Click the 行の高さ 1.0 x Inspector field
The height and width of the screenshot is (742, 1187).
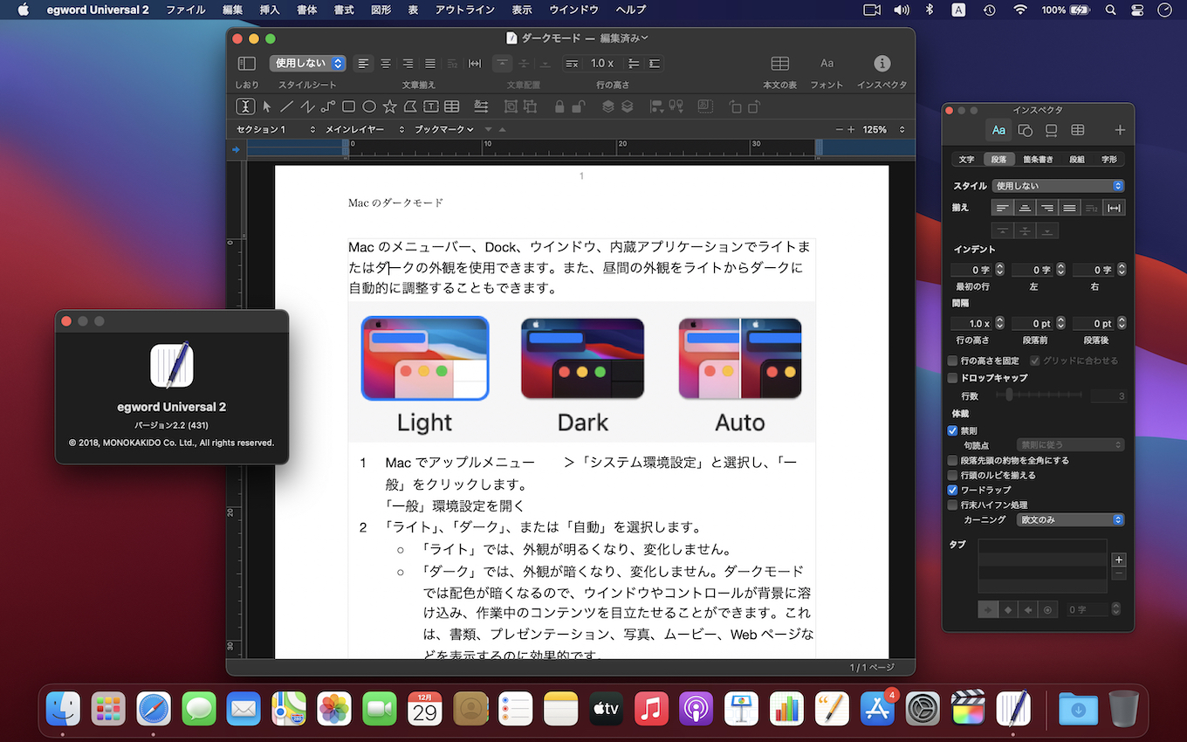(971, 324)
